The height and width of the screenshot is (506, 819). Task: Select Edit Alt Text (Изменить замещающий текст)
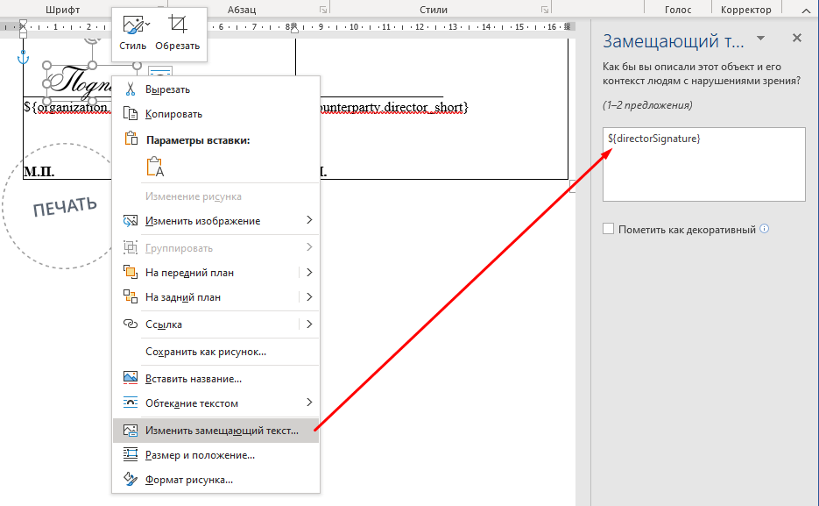(x=222, y=431)
